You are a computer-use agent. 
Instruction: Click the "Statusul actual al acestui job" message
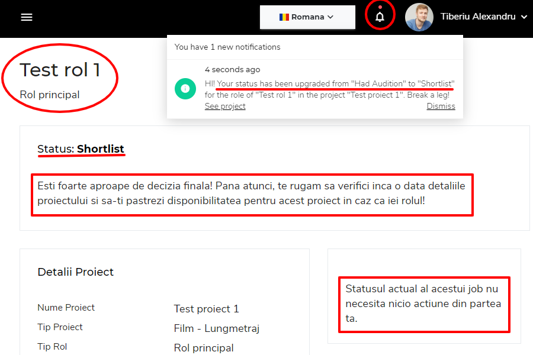423,304
